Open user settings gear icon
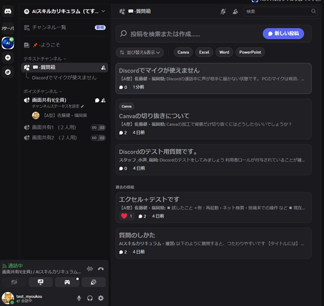The height and width of the screenshot is (306, 324). click(101, 298)
